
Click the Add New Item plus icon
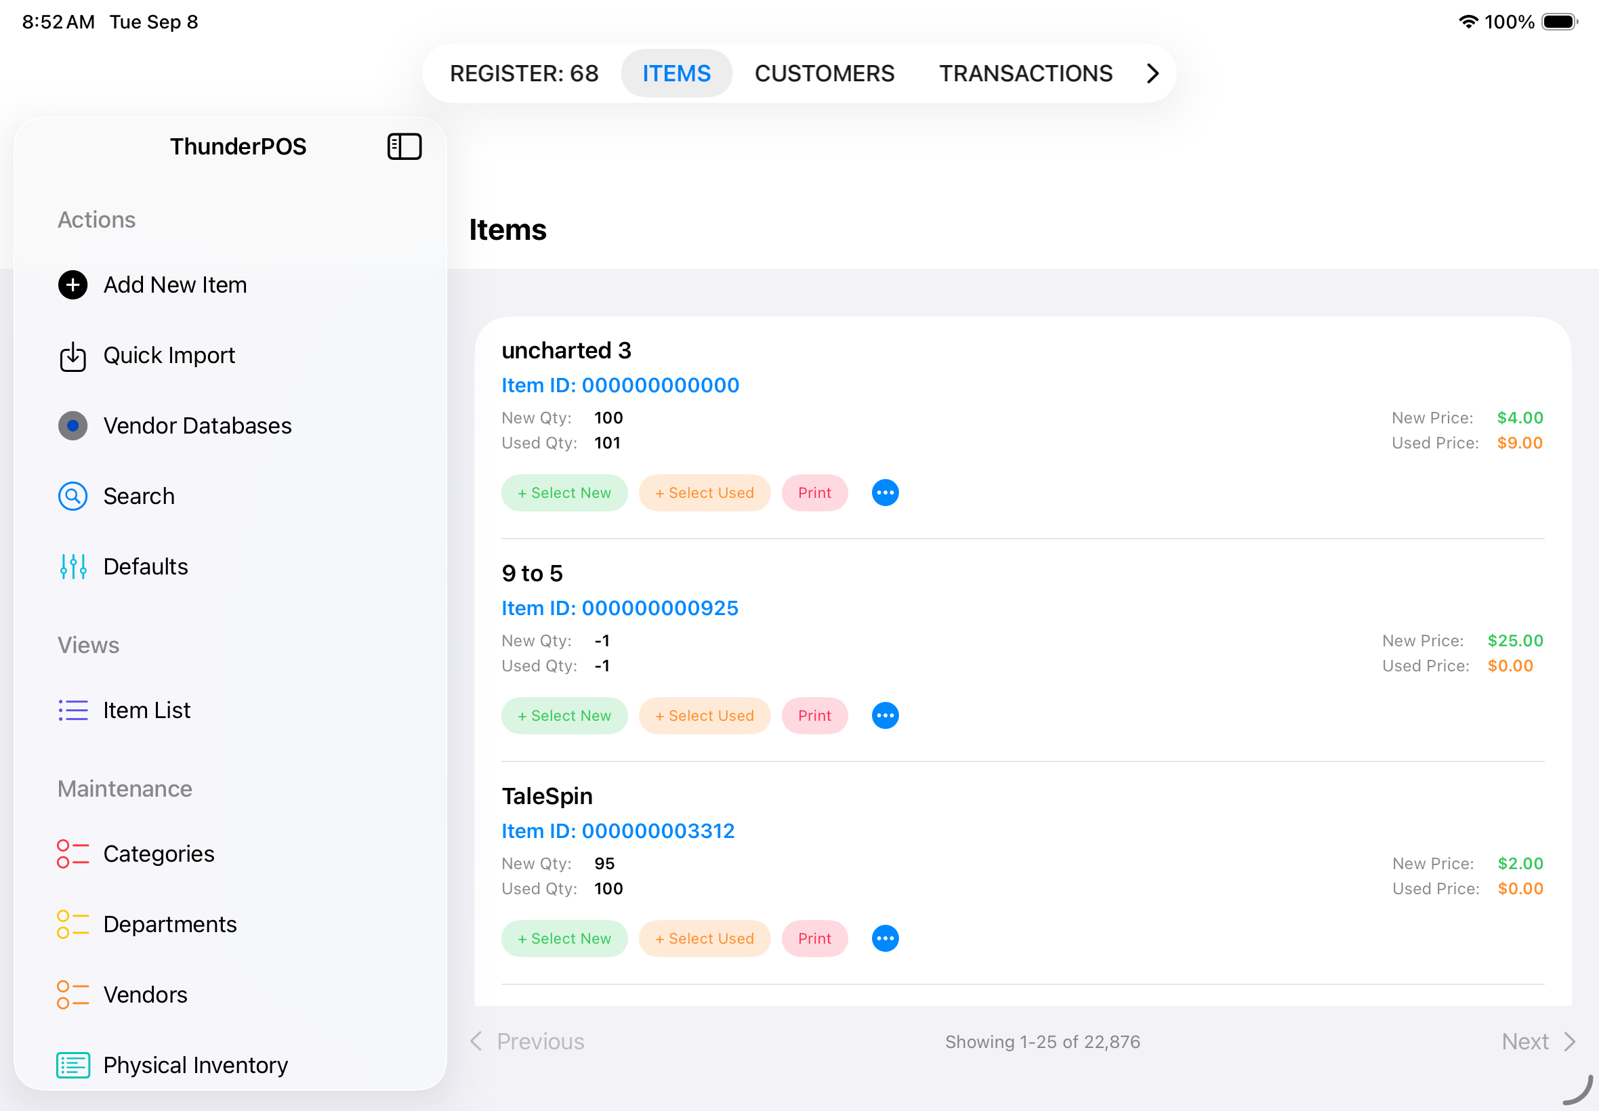coord(72,285)
